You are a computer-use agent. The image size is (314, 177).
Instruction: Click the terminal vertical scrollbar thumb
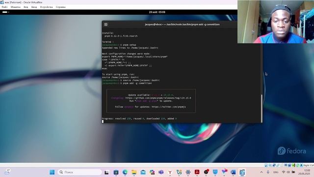tap(262, 108)
